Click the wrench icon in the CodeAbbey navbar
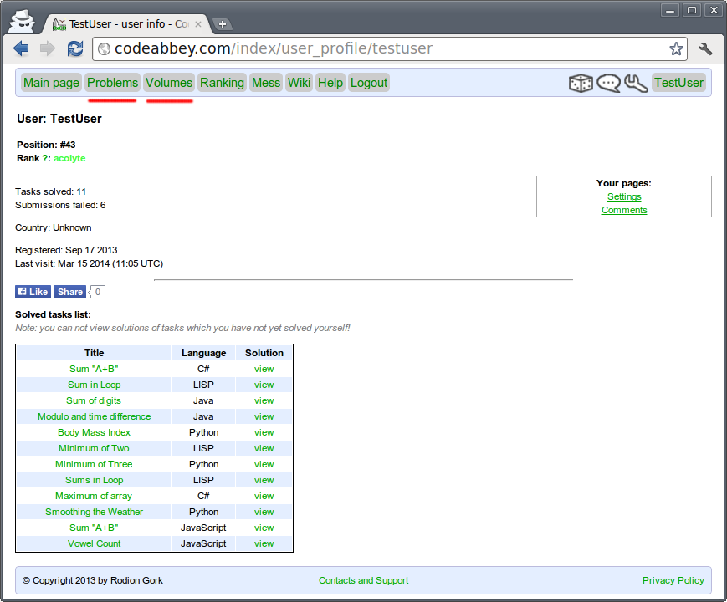This screenshot has height=602, width=727. [636, 83]
